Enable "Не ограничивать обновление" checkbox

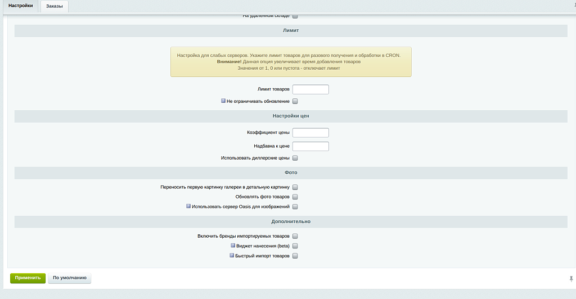point(295,101)
